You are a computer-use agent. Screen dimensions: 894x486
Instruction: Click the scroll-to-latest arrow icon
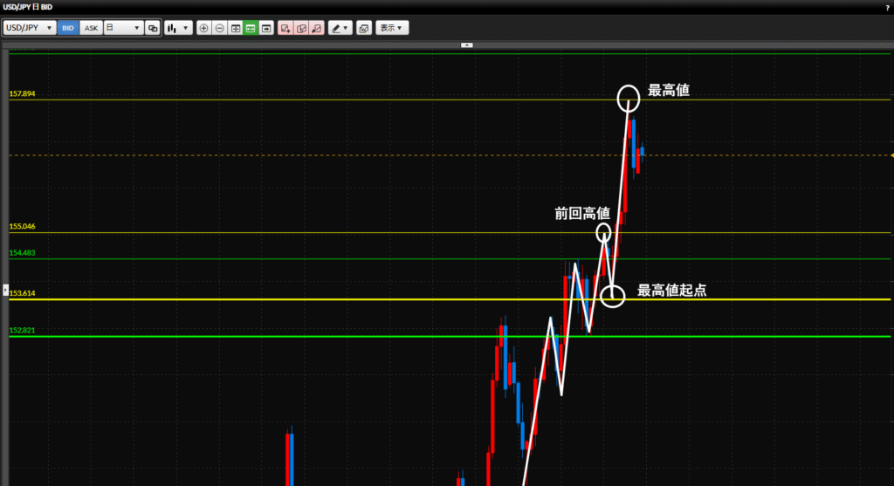[x=266, y=28]
